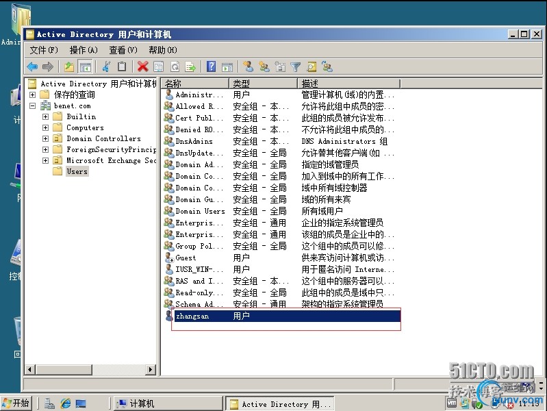Create a new user icon
The height and width of the screenshot is (411, 547).
click(248, 66)
